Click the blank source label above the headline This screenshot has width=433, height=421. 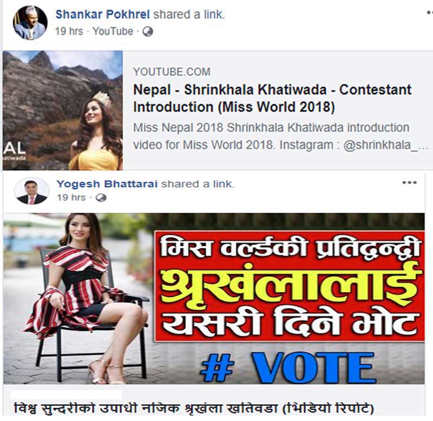pos(66,394)
